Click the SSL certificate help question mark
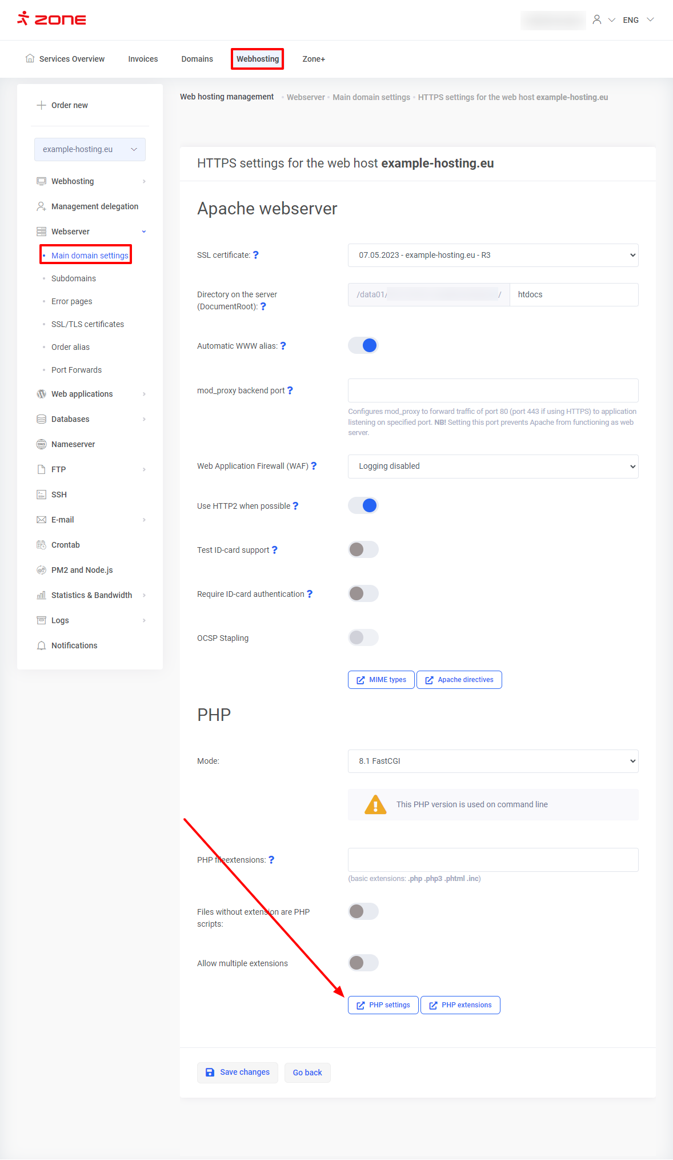 (x=256, y=255)
